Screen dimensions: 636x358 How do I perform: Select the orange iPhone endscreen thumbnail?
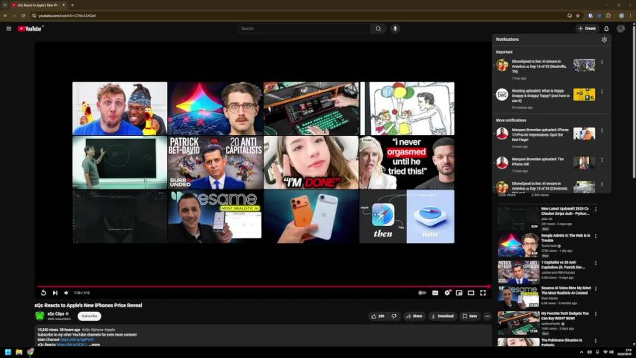311,216
